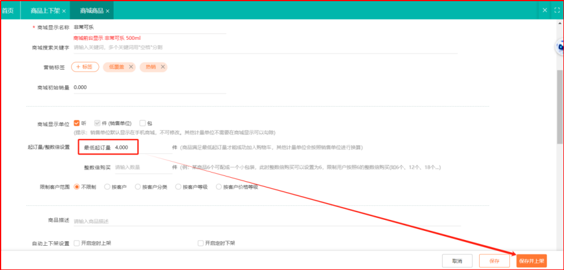Viewport: 564px width, 270px height.
Task: Click the 取消 button
Action: (457, 261)
